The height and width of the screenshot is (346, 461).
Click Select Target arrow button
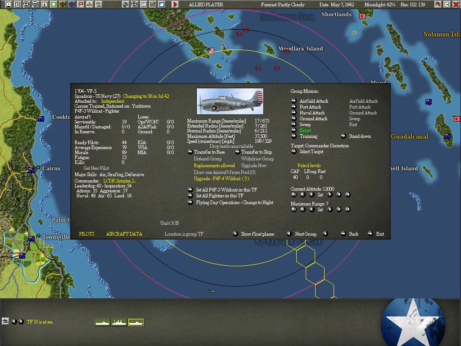[294, 151]
